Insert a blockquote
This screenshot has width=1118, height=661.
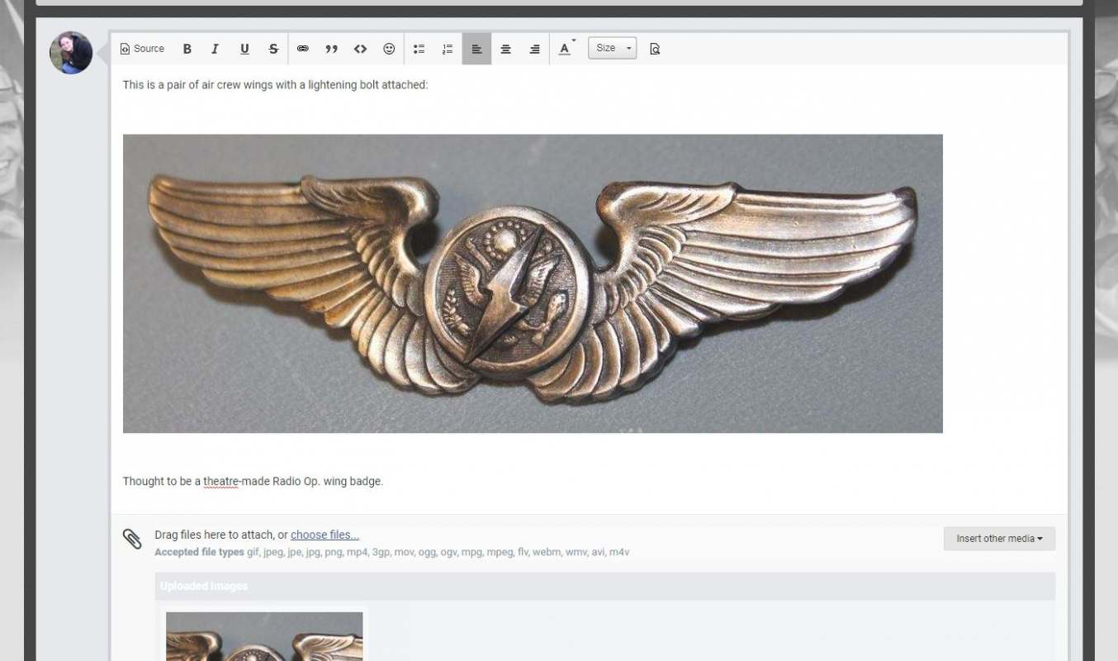click(331, 49)
